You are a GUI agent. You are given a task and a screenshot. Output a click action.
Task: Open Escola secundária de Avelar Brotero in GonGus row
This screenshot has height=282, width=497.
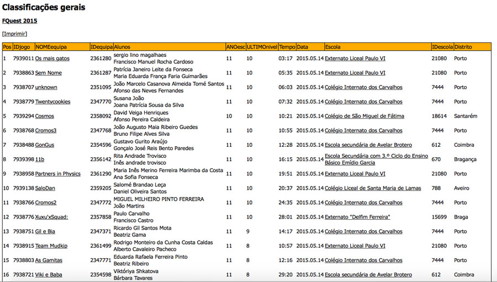(368, 145)
